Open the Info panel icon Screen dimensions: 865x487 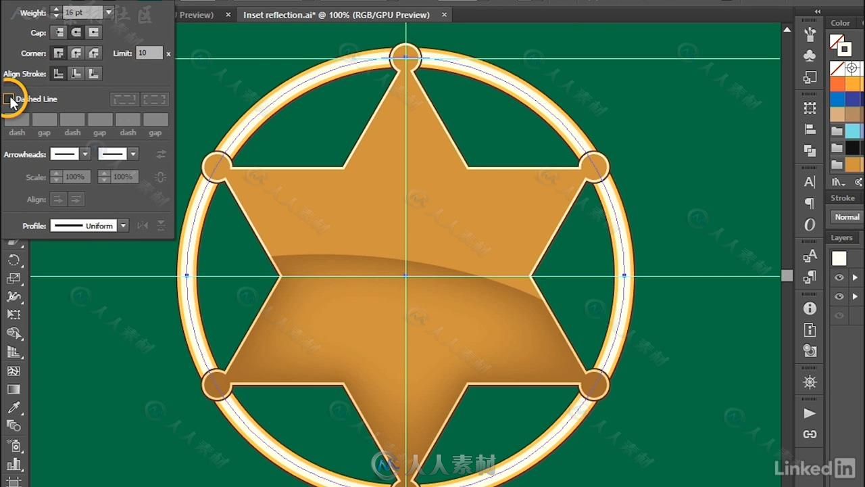[810, 308]
